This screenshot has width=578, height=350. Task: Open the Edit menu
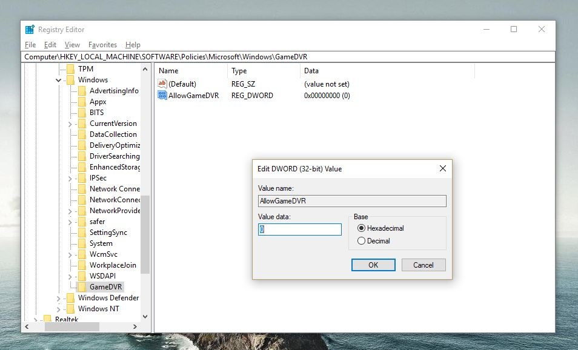coord(50,45)
